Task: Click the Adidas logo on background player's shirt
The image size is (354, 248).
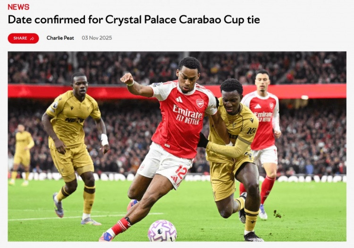Action: tap(258, 106)
